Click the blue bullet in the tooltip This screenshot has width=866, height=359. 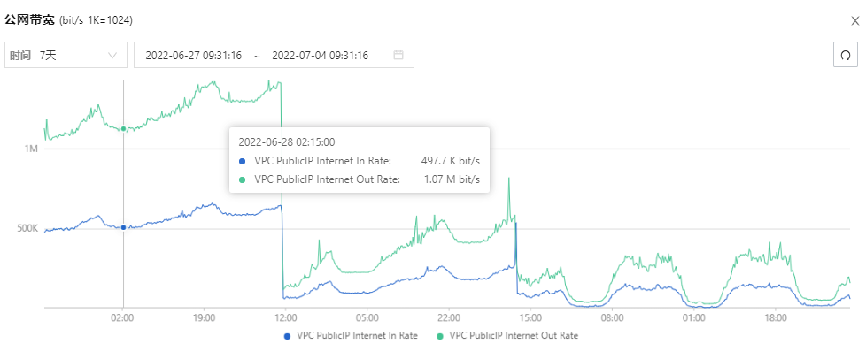click(x=243, y=162)
